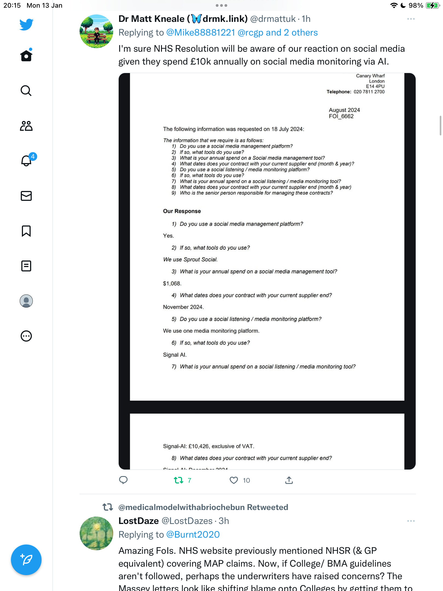Open the @Mike88881221 mention link
This screenshot has width=443, height=591.
click(x=201, y=33)
